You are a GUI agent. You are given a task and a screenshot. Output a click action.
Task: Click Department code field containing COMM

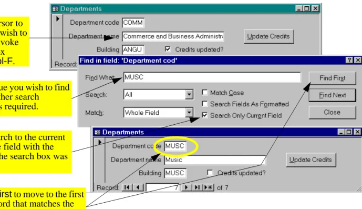[133, 23]
